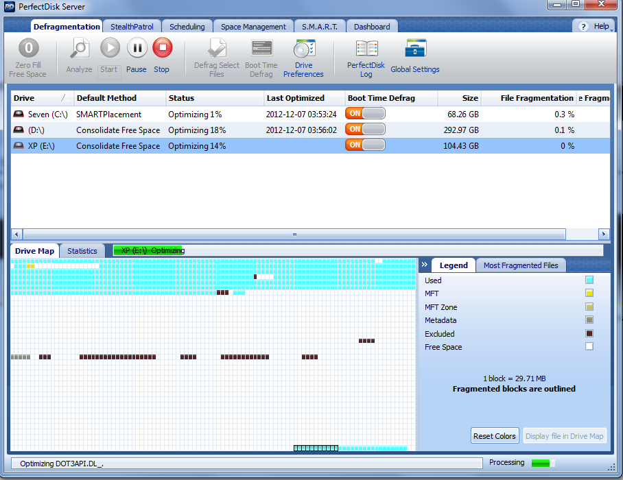Change the Free Space color swatch
Image resolution: width=623 pixels, height=480 pixels.
point(589,346)
